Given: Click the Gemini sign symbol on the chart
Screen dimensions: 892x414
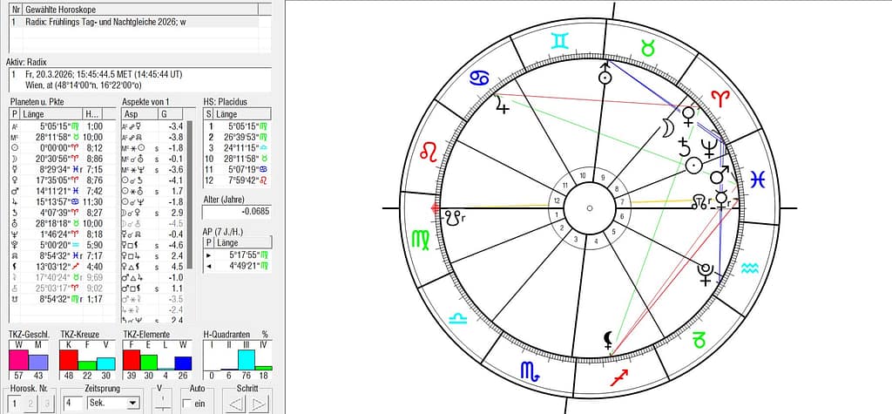Looking at the screenshot, I should tap(562, 39).
